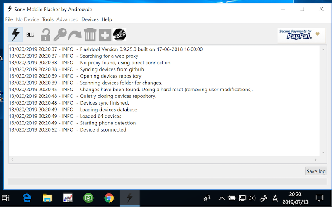Open the File menu
Image resolution: width=332 pixels, height=207 pixels.
point(9,19)
